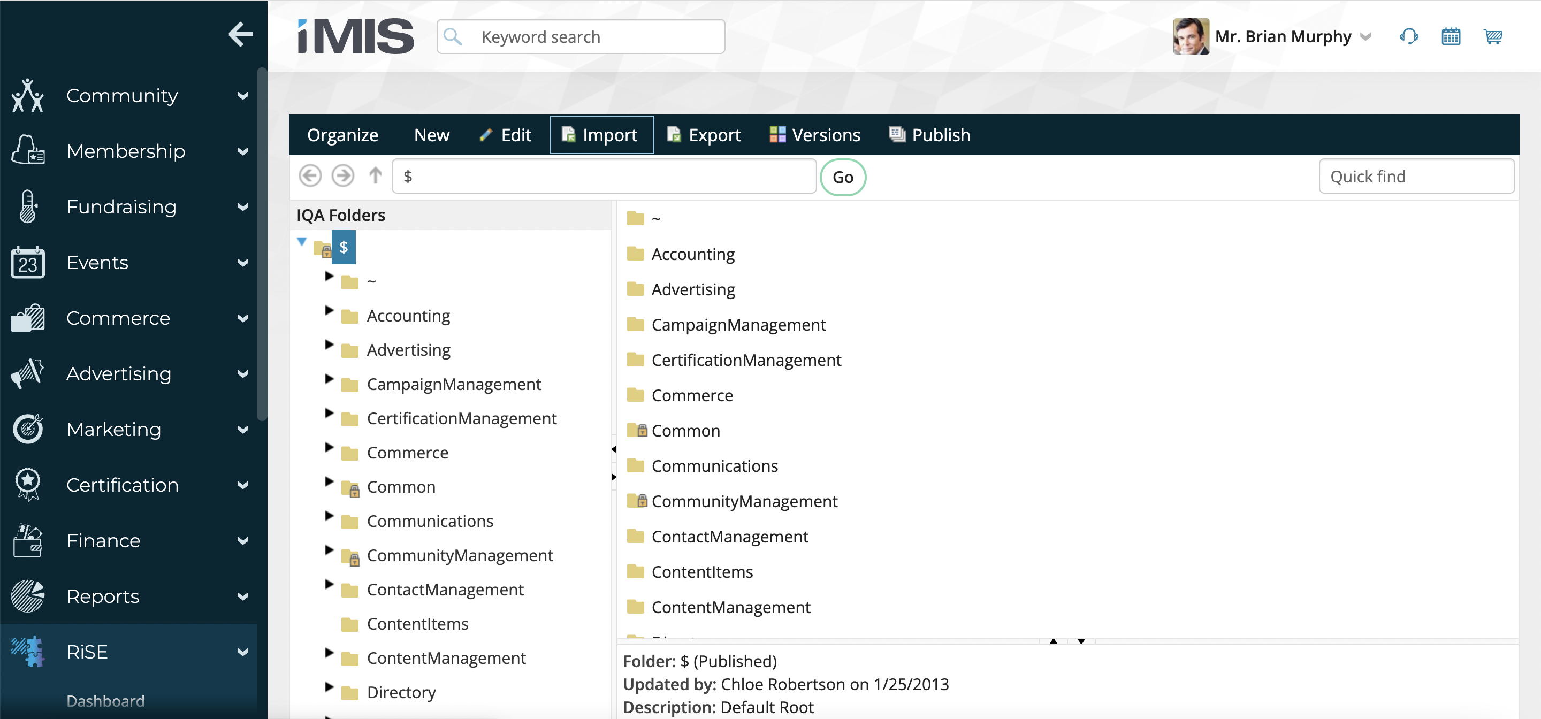Select the Export tool
The height and width of the screenshot is (719, 1541).
(x=704, y=135)
